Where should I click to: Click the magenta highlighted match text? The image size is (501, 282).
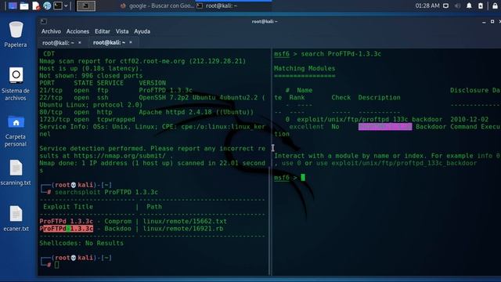point(385,127)
